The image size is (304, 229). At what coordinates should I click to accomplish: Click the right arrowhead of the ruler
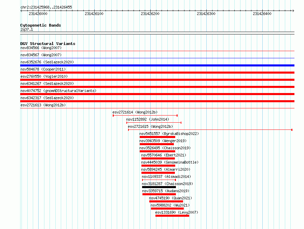(x=293, y=11)
